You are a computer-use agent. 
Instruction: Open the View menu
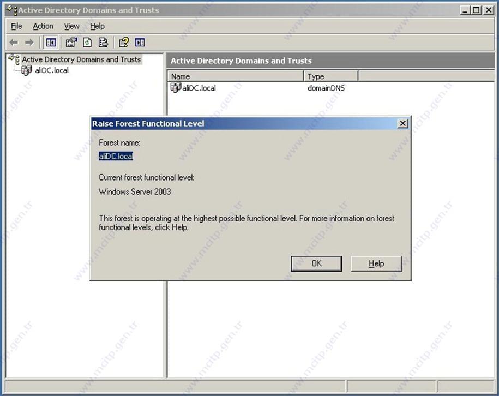(x=71, y=26)
